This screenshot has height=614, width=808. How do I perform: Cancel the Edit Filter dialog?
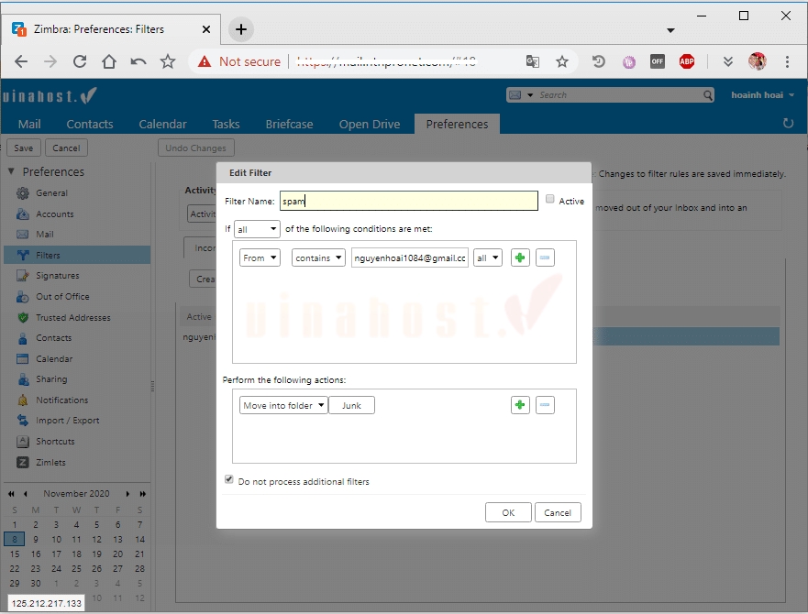558,512
